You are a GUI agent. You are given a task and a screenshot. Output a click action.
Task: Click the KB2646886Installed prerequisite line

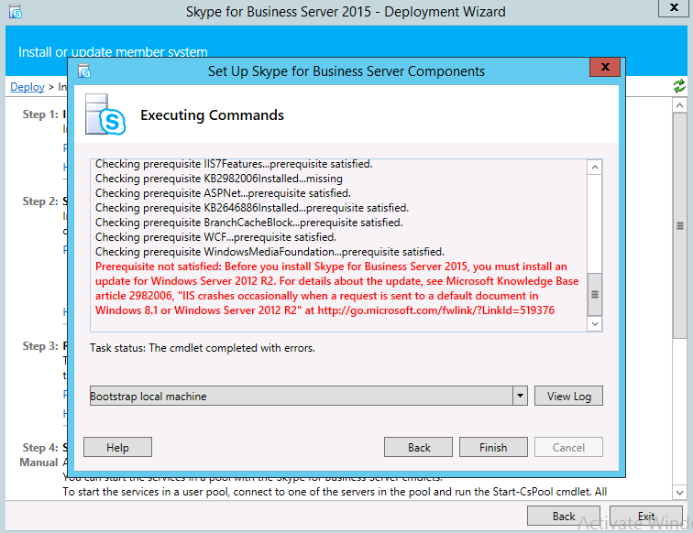coord(252,208)
